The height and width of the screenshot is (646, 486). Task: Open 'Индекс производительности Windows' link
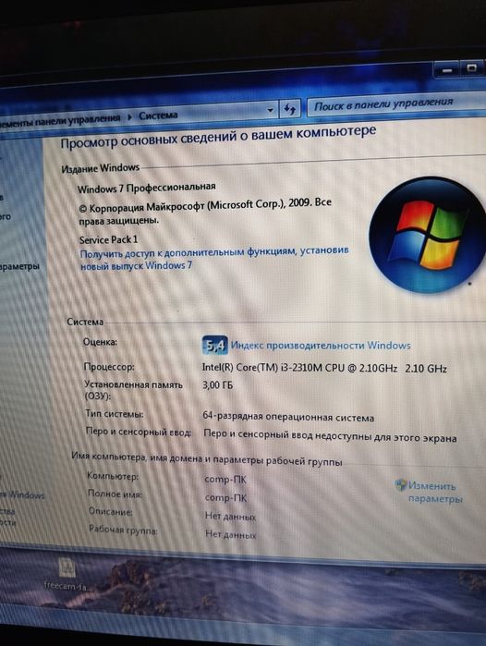click(321, 346)
